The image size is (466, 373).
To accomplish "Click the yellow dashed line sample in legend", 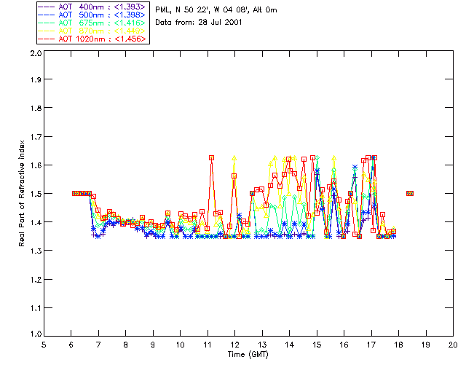I will click(x=47, y=31).
